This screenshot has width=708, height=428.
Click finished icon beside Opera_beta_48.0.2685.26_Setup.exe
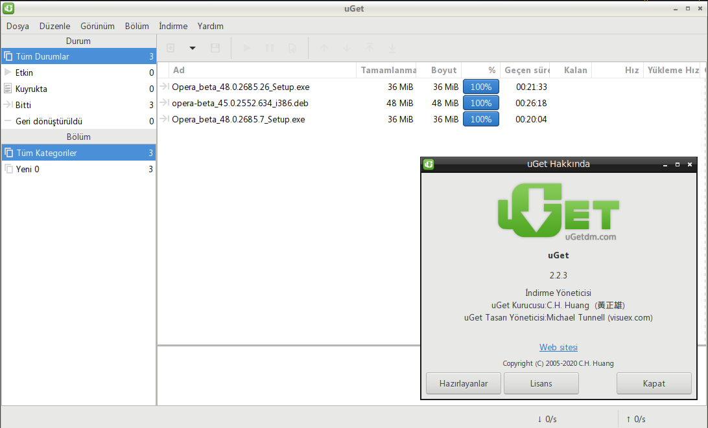point(165,86)
